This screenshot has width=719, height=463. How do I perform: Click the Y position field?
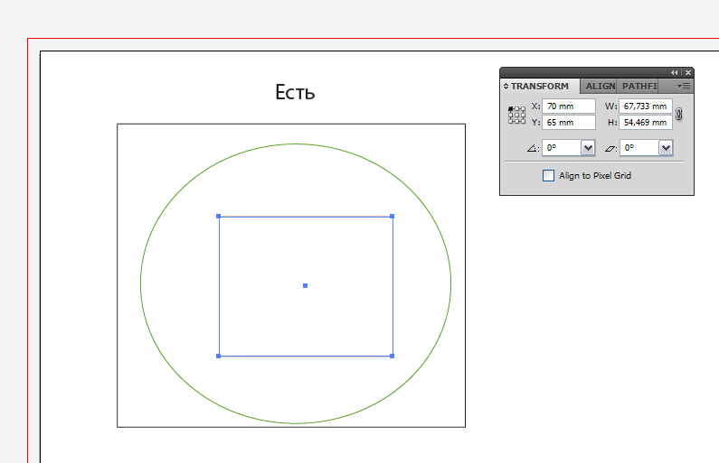pos(569,123)
